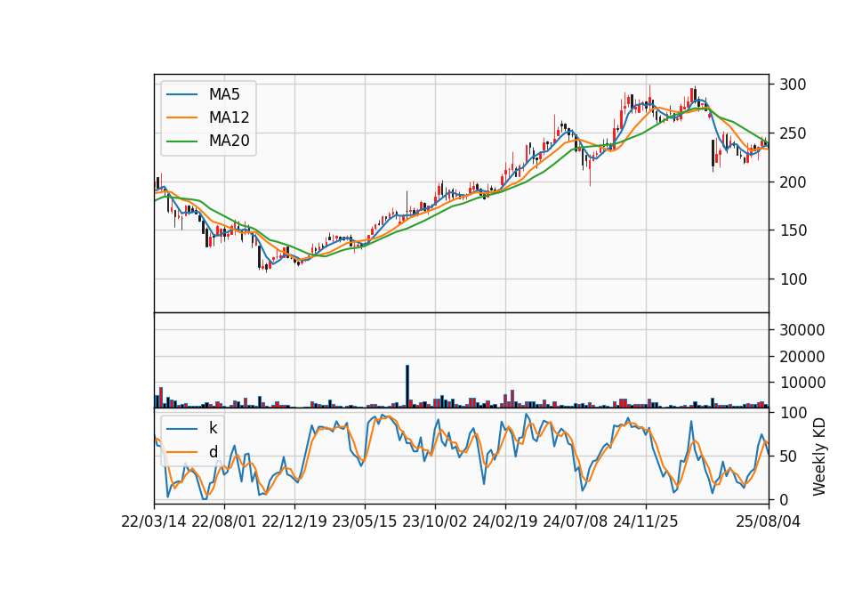The image size is (854, 614).
Task: Click the 50 KD axis label
Action: [788, 456]
